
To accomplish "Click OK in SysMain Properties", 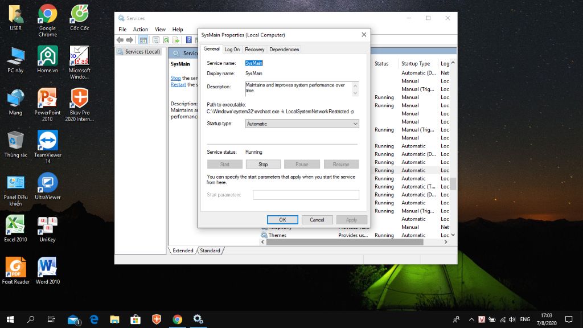I will click(x=282, y=220).
